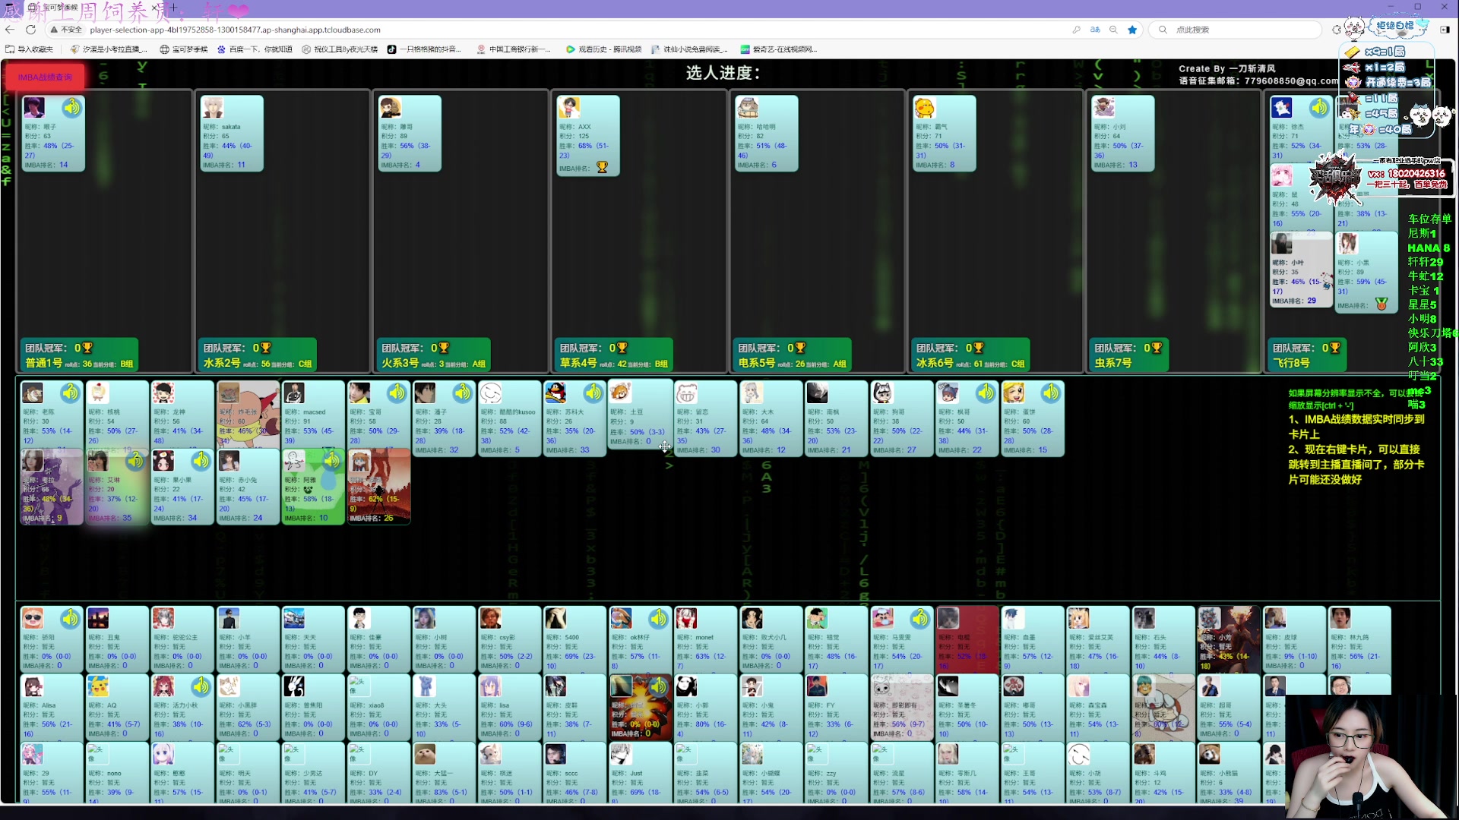Open the 百度一下，你就知道 bookmark
Screen dimensions: 1459x820
coord(255,49)
